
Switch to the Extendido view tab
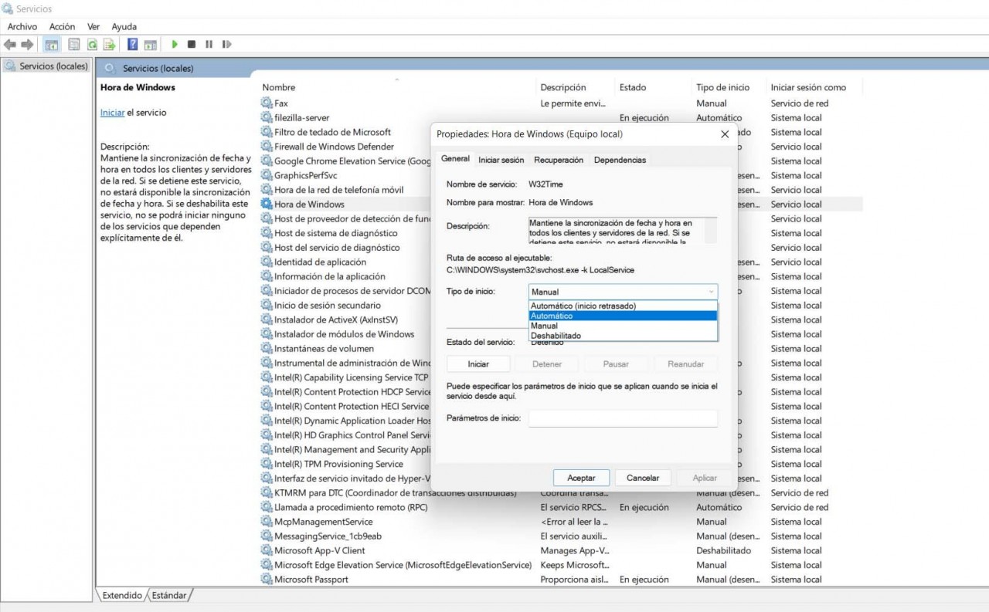coord(122,595)
